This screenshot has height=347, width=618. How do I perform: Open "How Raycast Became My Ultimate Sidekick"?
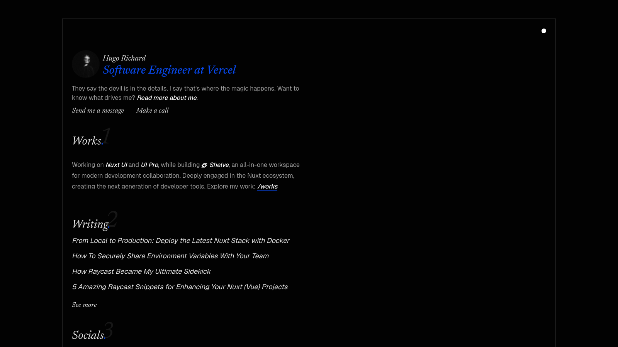141,271
